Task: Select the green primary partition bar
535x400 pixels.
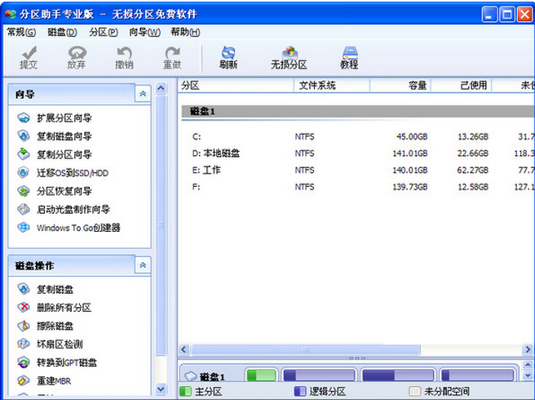Action: [261, 376]
